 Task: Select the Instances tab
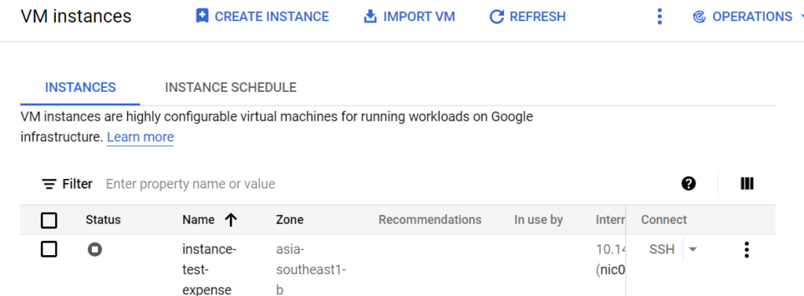pos(81,87)
